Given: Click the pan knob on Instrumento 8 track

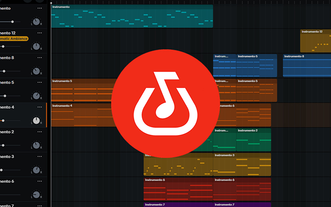Looking at the screenshot, I should (36, 71).
